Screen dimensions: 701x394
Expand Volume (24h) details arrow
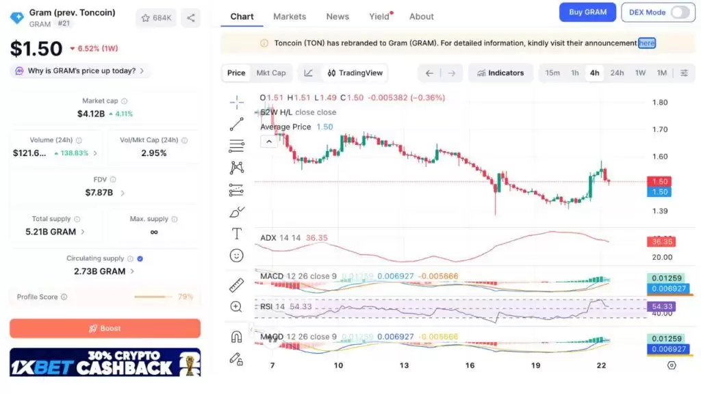(x=95, y=153)
